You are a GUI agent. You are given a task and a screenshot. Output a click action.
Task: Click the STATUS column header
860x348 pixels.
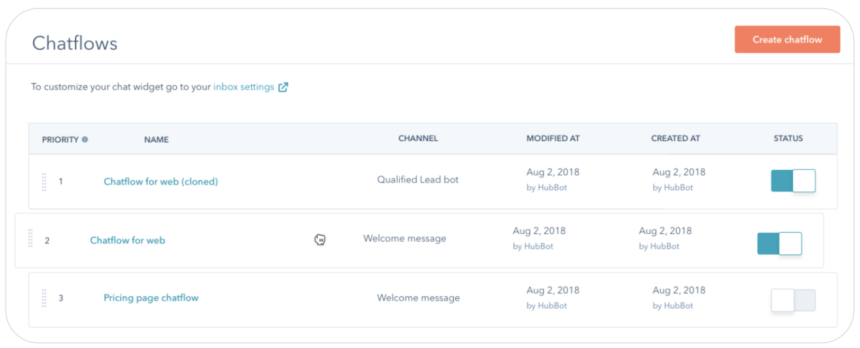pos(788,139)
